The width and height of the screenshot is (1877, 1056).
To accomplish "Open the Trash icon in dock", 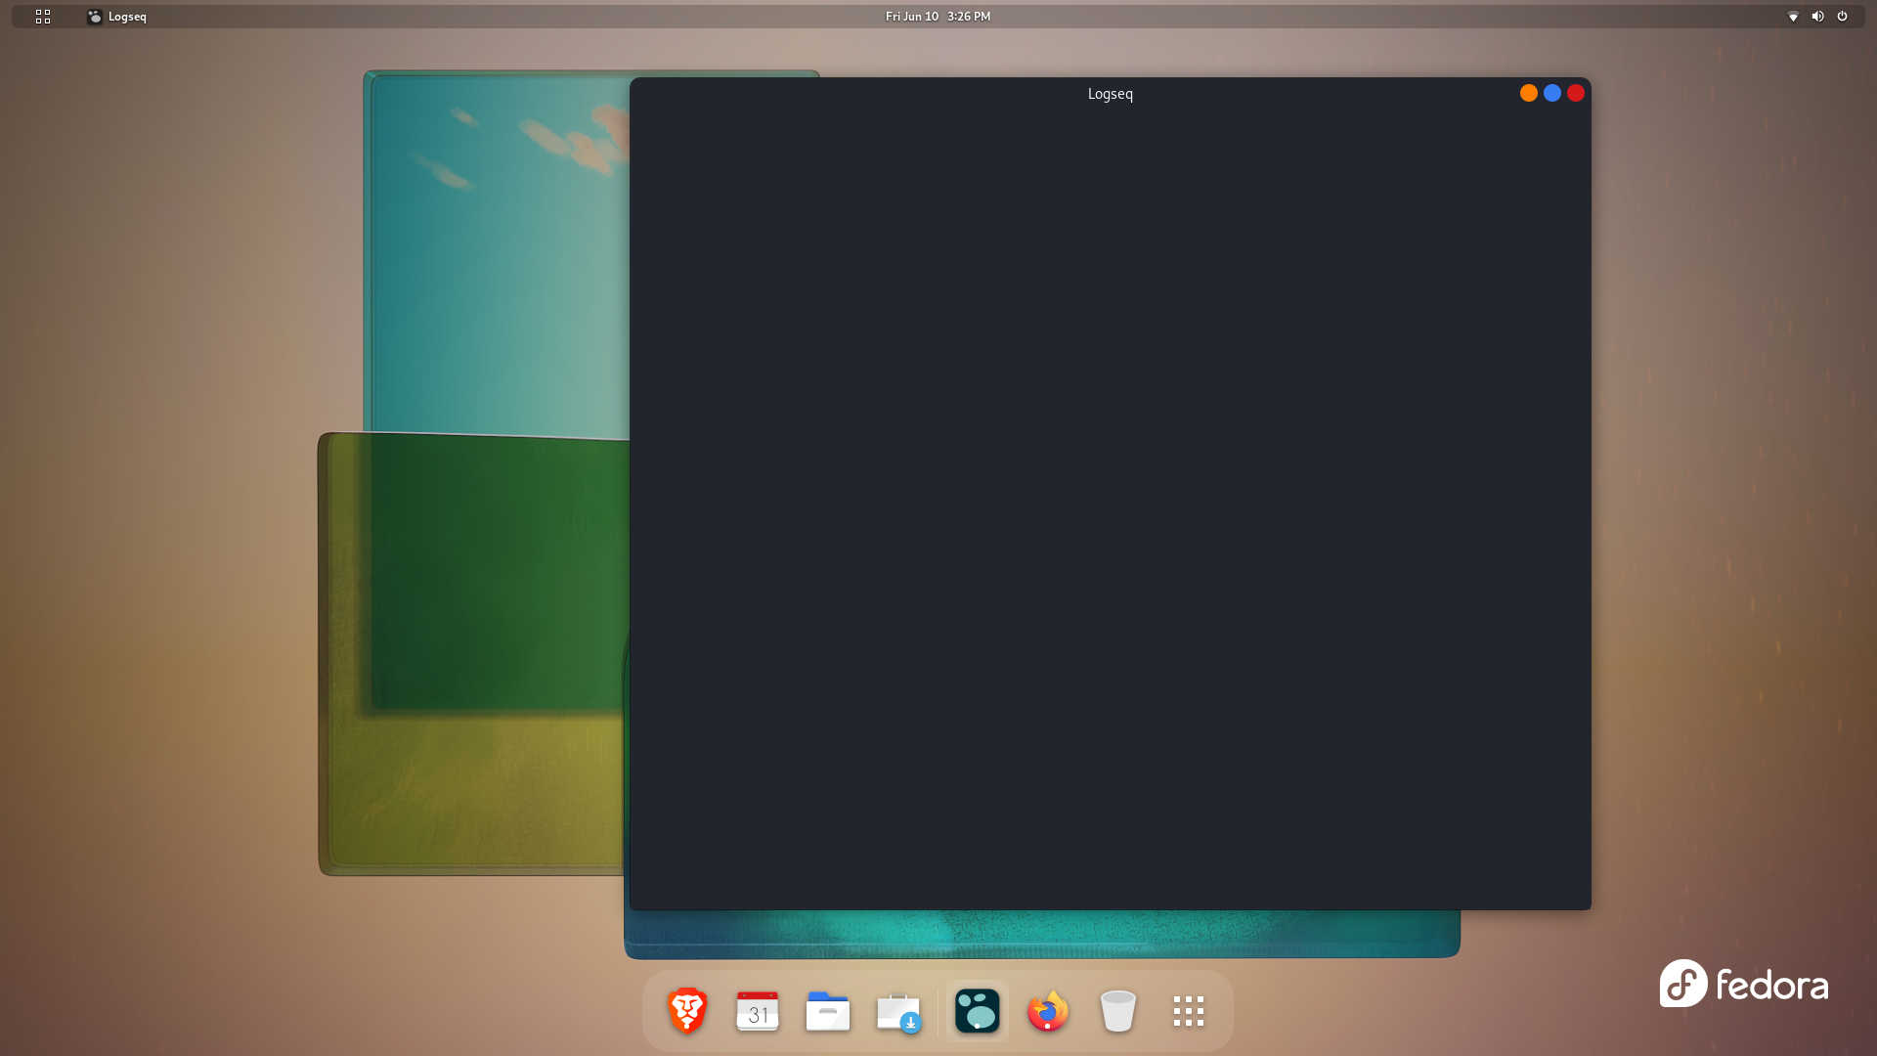I will 1118,1011.
